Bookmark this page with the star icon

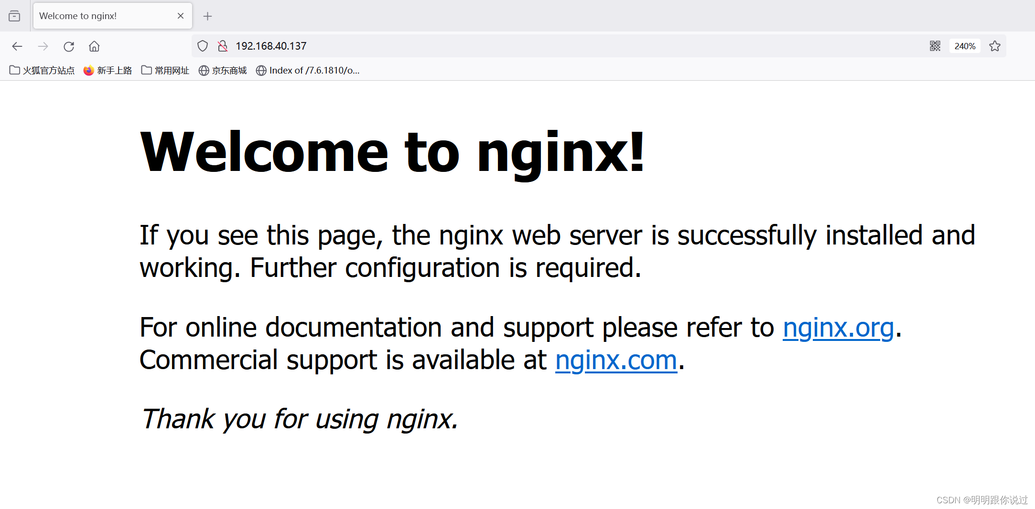(995, 46)
